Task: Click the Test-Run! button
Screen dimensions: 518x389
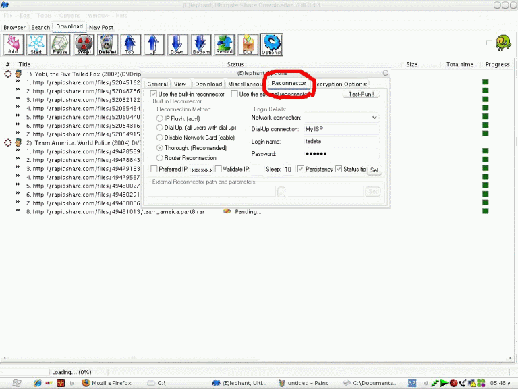Action: click(x=362, y=95)
